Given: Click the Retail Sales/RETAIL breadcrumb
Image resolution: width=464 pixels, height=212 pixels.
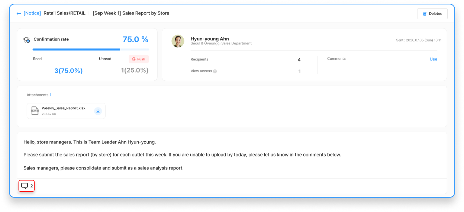Looking at the screenshot, I should 64,13.
